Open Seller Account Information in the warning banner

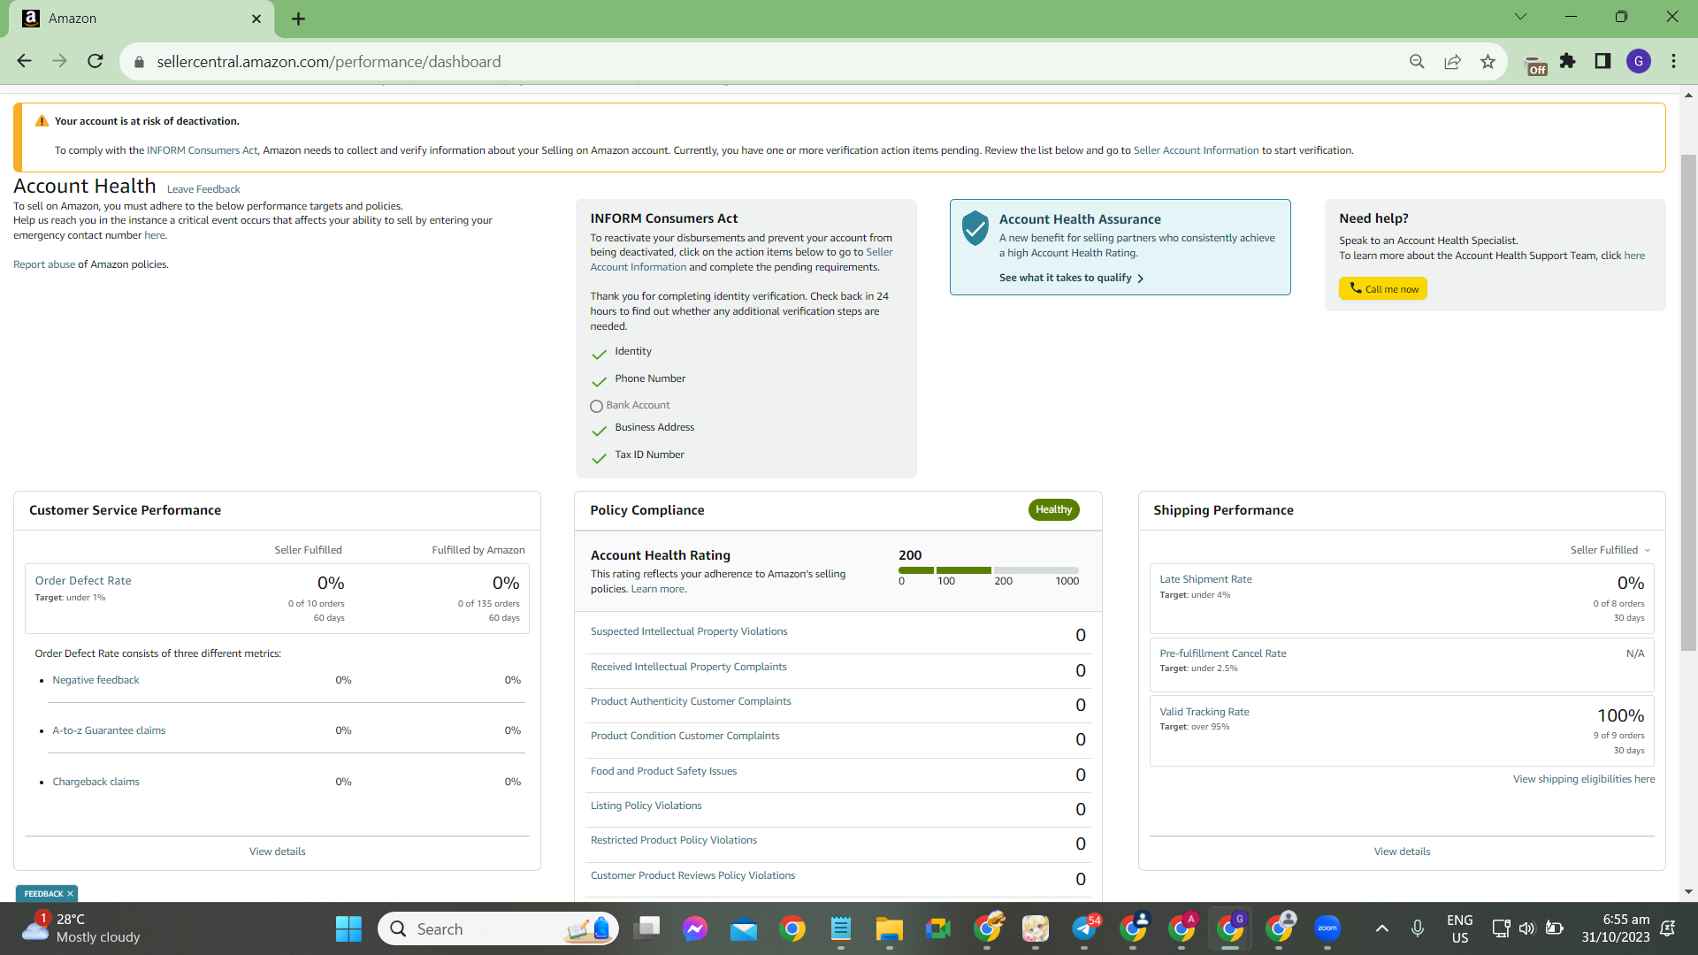pyautogui.click(x=1196, y=150)
